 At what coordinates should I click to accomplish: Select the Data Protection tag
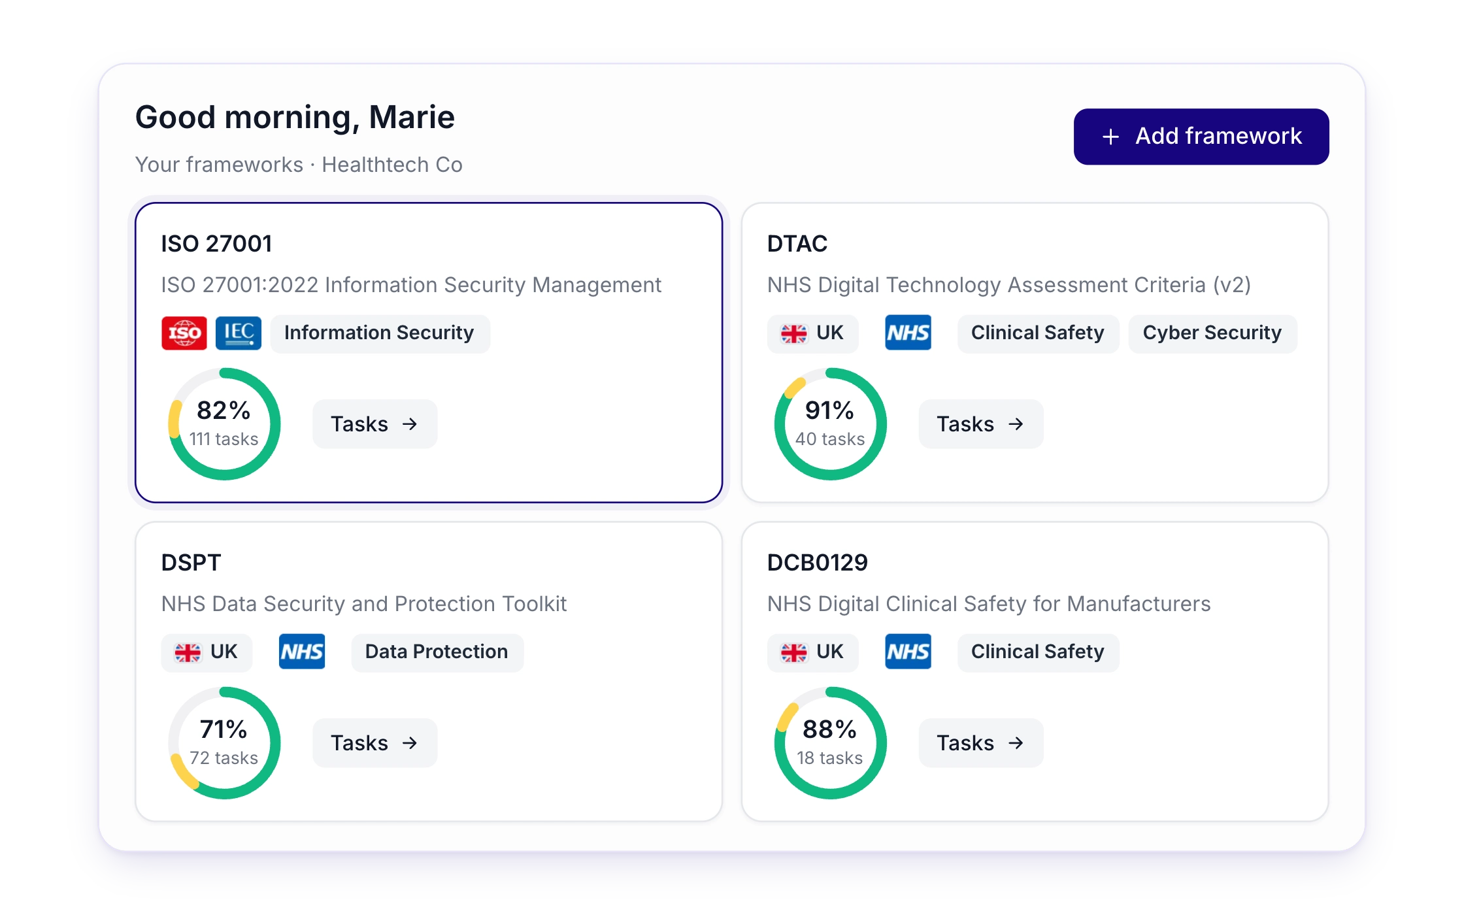click(437, 652)
